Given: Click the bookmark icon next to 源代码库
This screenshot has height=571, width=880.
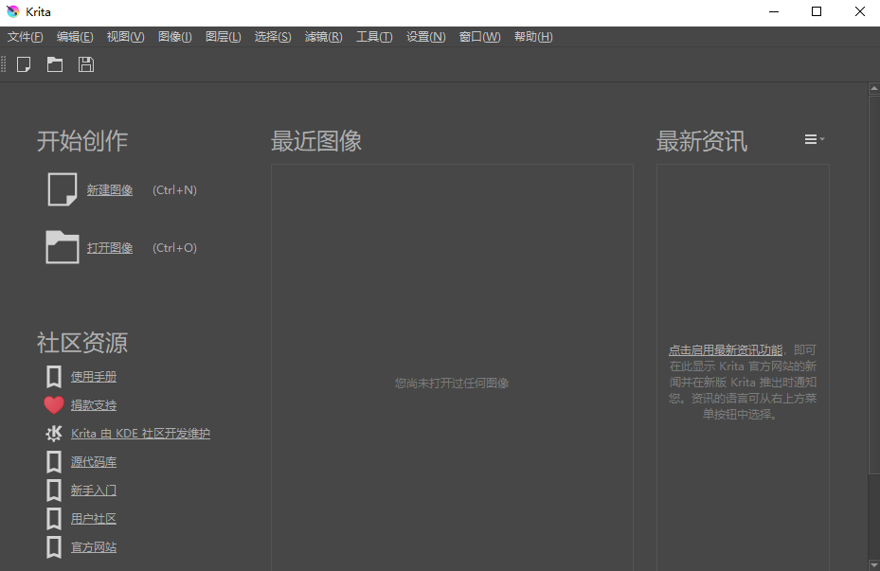Looking at the screenshot, I should pos(54,462).
